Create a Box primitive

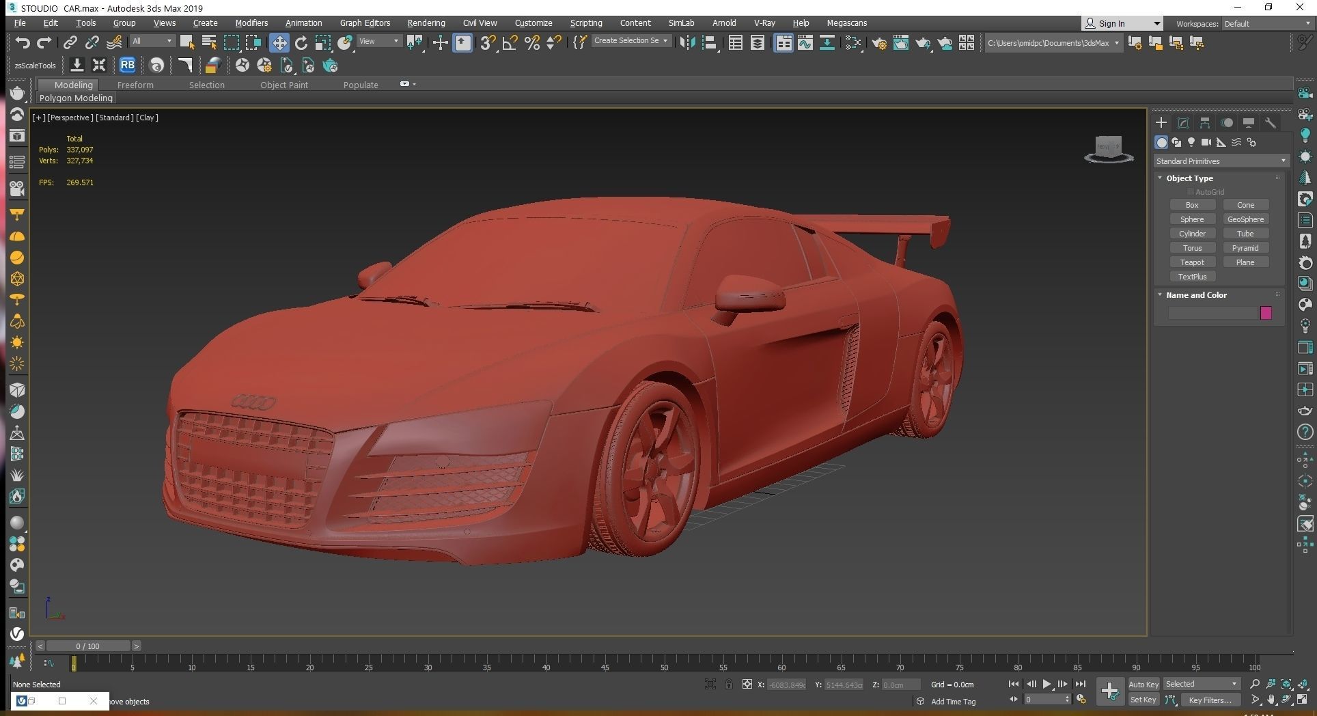point(1192,205)
